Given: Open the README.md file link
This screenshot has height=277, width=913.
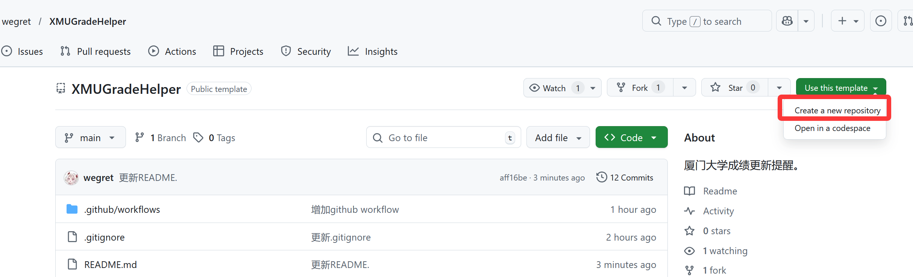Looking at the screenshot, I should click(x=110, y=265).
